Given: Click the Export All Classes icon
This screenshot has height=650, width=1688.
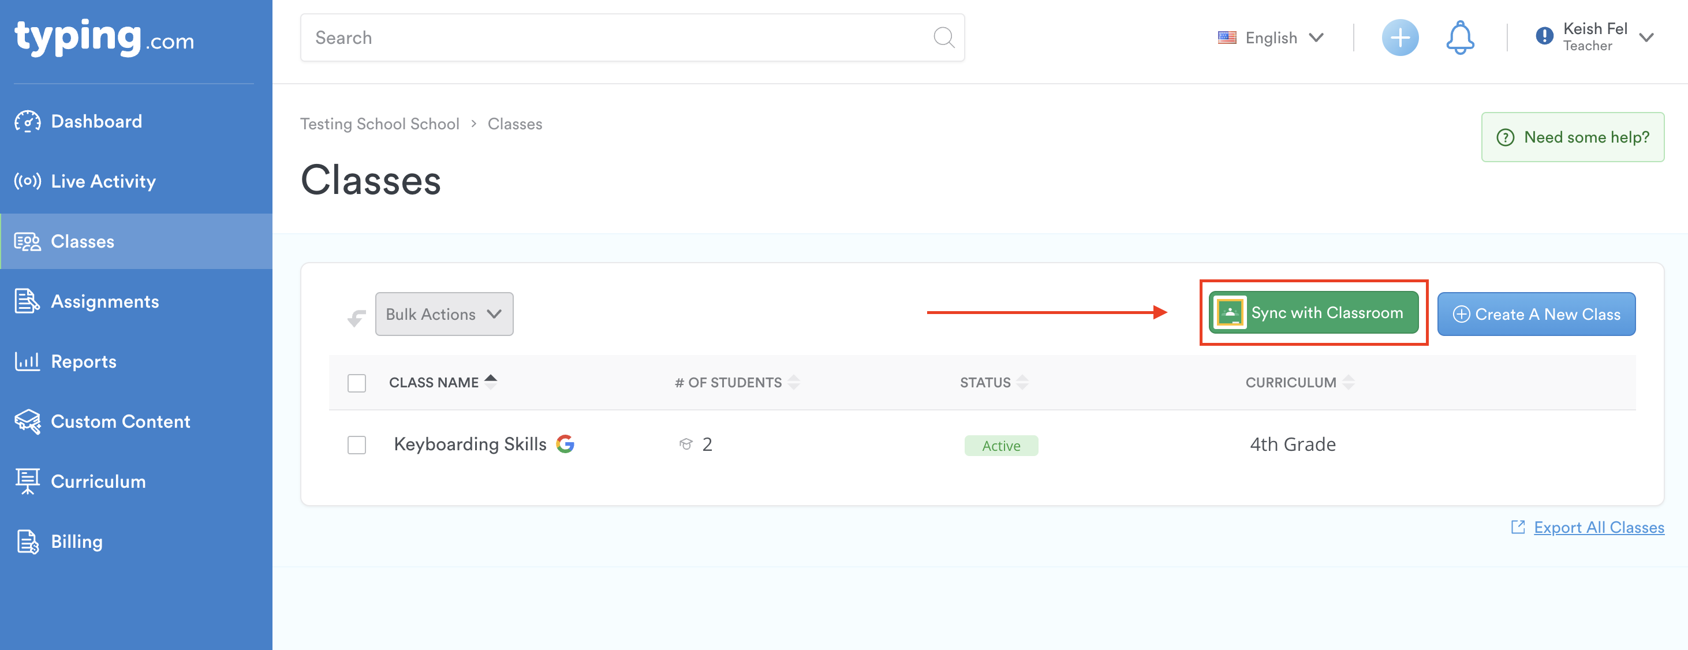Looking at the screenshot, I should point(1518,528).
